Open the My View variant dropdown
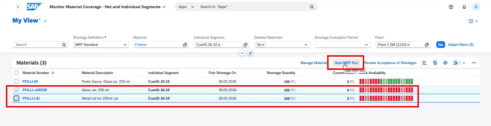Screen dimensions: 491x126 46,21
